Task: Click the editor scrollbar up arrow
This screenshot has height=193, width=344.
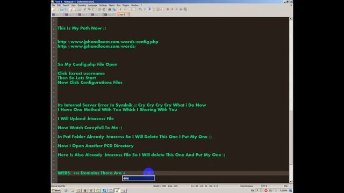Action: [x=290, y=19]
